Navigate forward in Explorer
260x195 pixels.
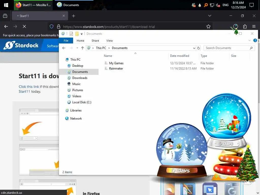pos(71,48)
